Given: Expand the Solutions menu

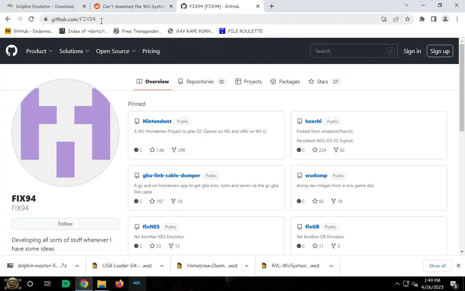Looking at the screenshot, I should (74, 51).
